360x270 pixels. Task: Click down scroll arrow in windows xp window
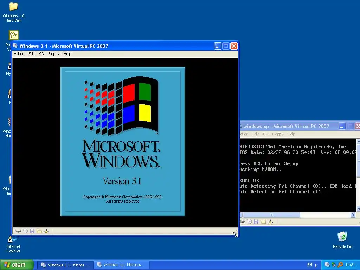click(358, 209)
